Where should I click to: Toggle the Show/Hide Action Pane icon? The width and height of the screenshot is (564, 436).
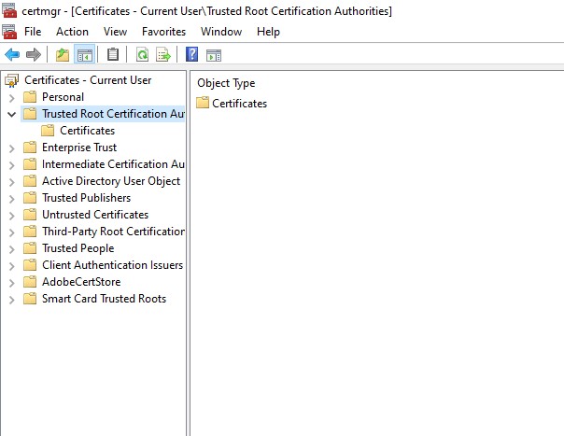[x=214, y=55]
